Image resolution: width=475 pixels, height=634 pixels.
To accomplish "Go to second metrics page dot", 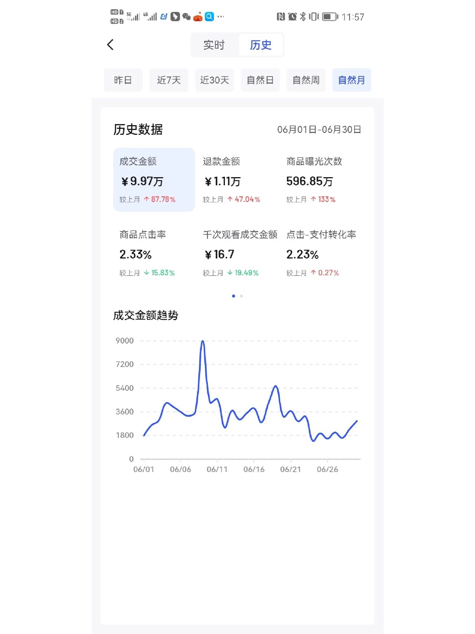I will point(242,296).
